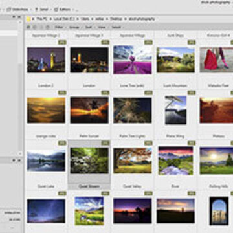Click the icon immediately left of Filter
Screen dimensions: 233x233
click(x=48, y=27)
